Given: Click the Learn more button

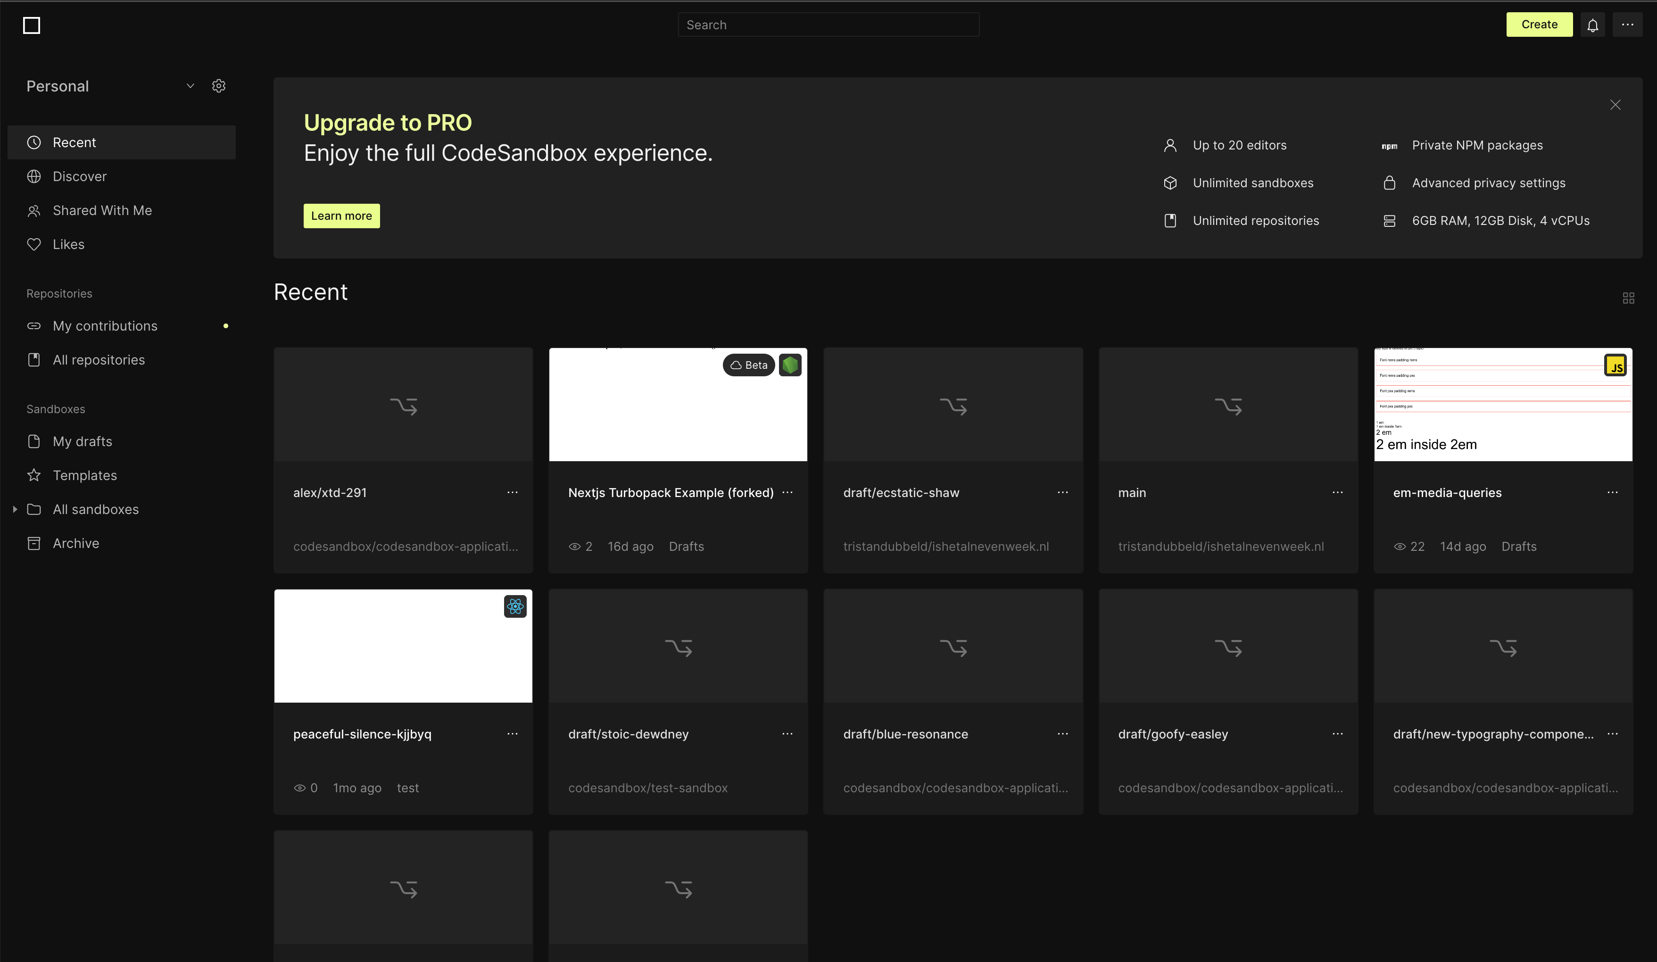Looking at the screenshot, I should pyautogui.click(x=341, y=216).
